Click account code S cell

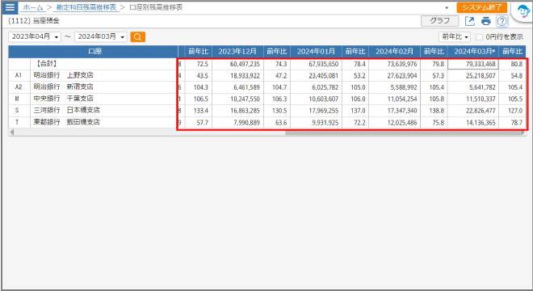click(19, 110)
